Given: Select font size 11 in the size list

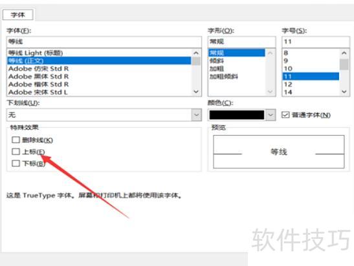Looking at the screenshot, I should coord(311,77).
